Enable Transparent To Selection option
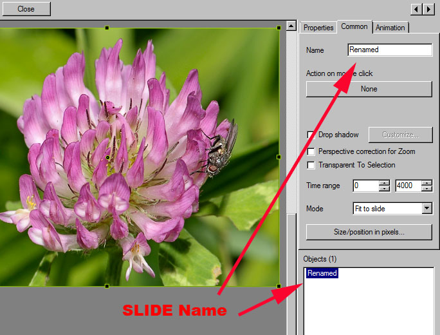The image size is (440, 335). pos(311,165)
